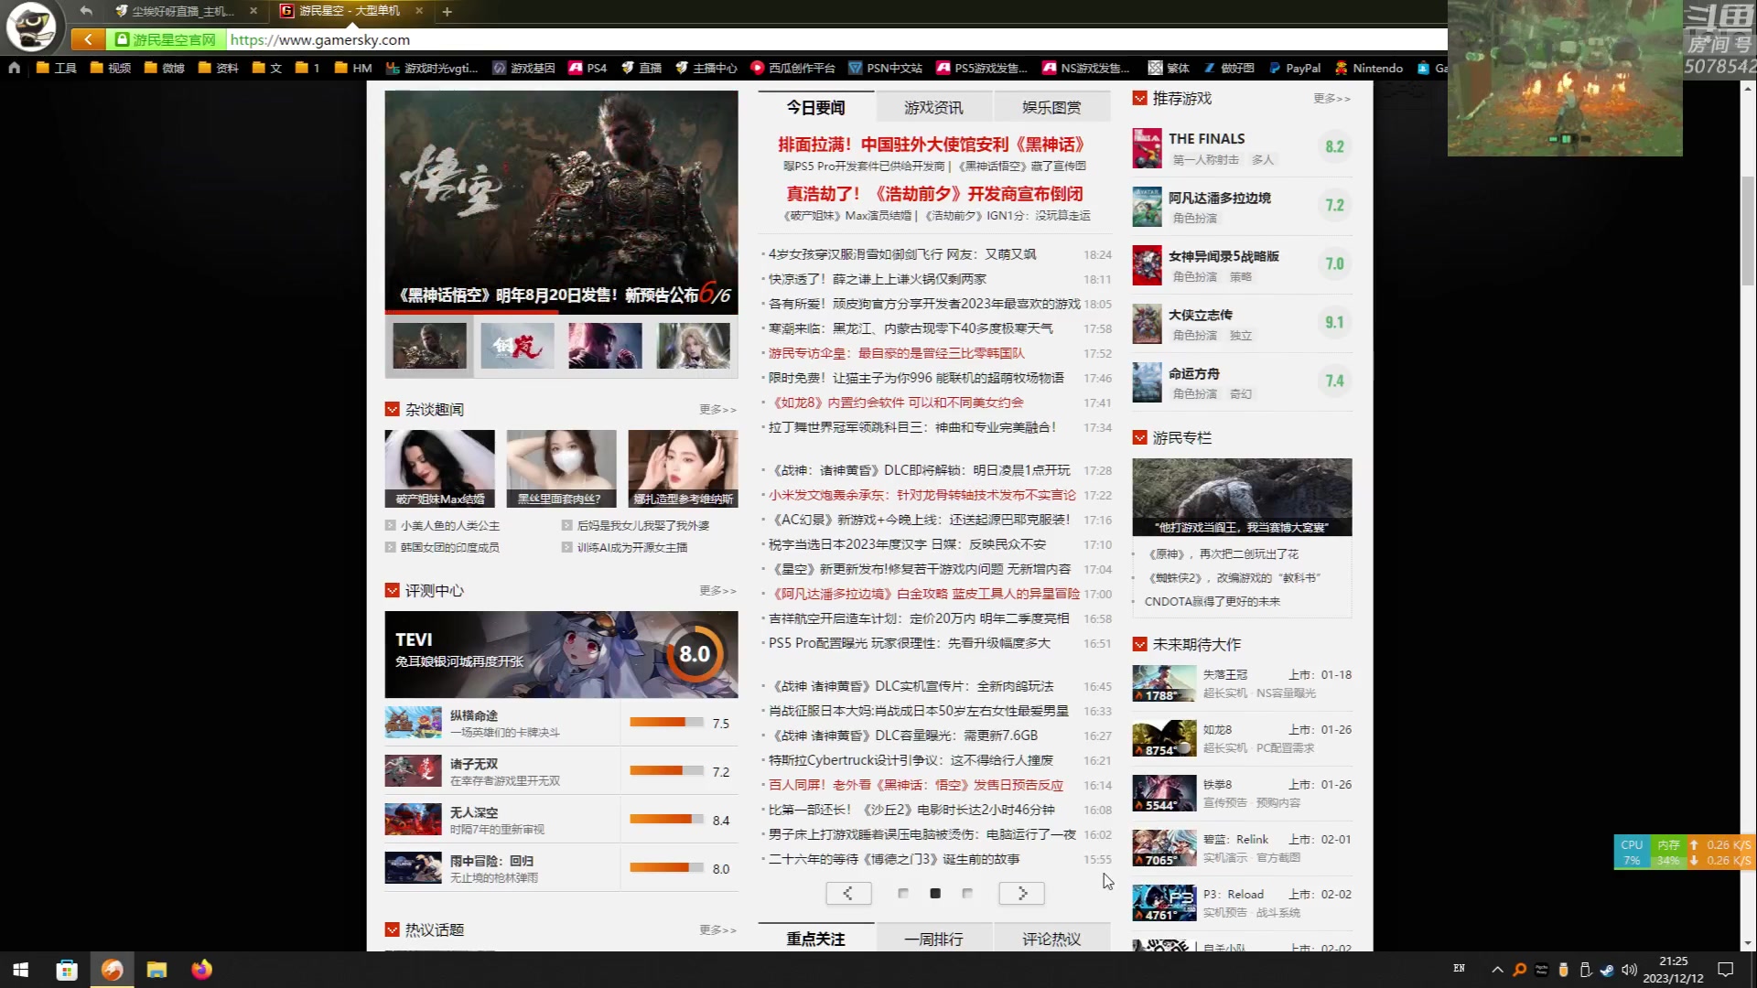Open the home page bookmark icon

click(14, 68)
